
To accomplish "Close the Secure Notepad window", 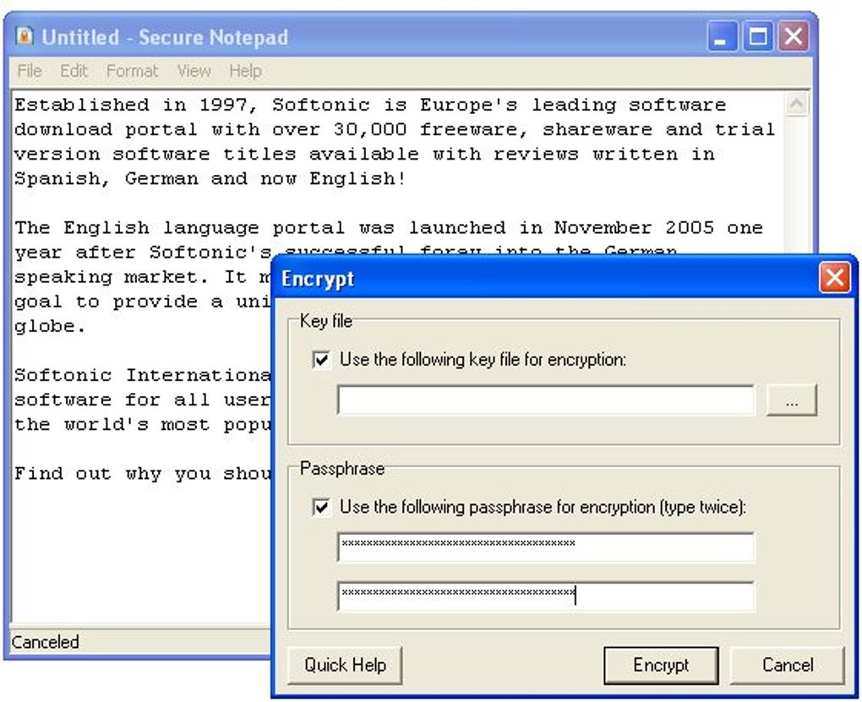I will click(x=794, y=37).
